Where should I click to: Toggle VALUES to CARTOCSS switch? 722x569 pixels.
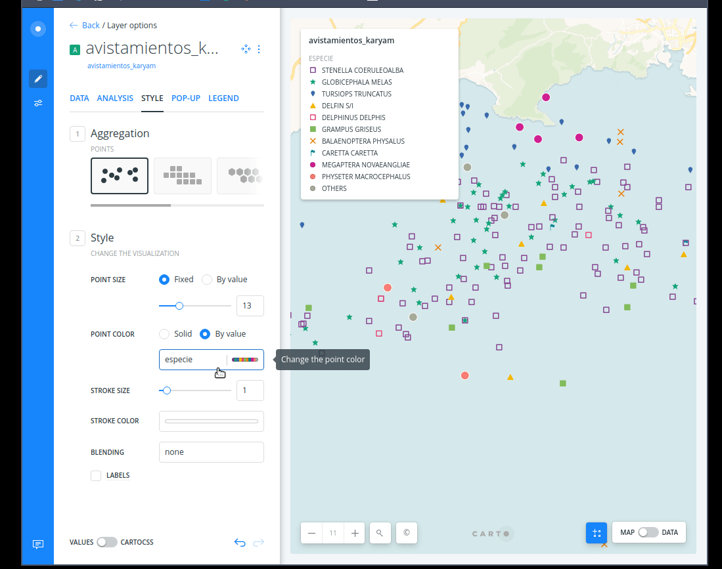(107, 542)
